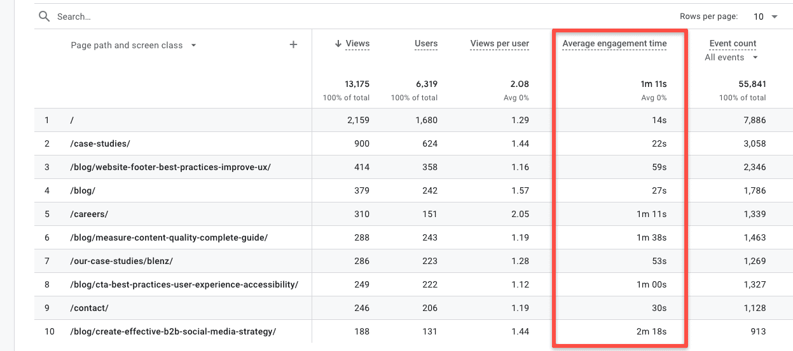Select the measure-content-quality blog path
Image resolution: width=793 pixels, height=351 pixels.
click(x=169, y=237)
